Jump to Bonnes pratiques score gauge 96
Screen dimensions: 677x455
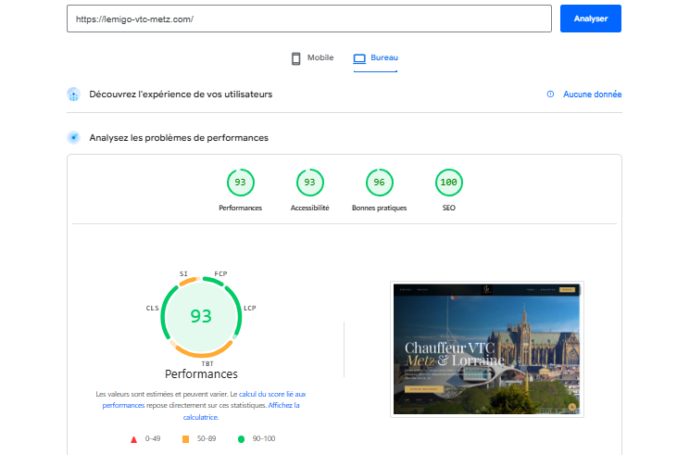(x=380, y=183)
